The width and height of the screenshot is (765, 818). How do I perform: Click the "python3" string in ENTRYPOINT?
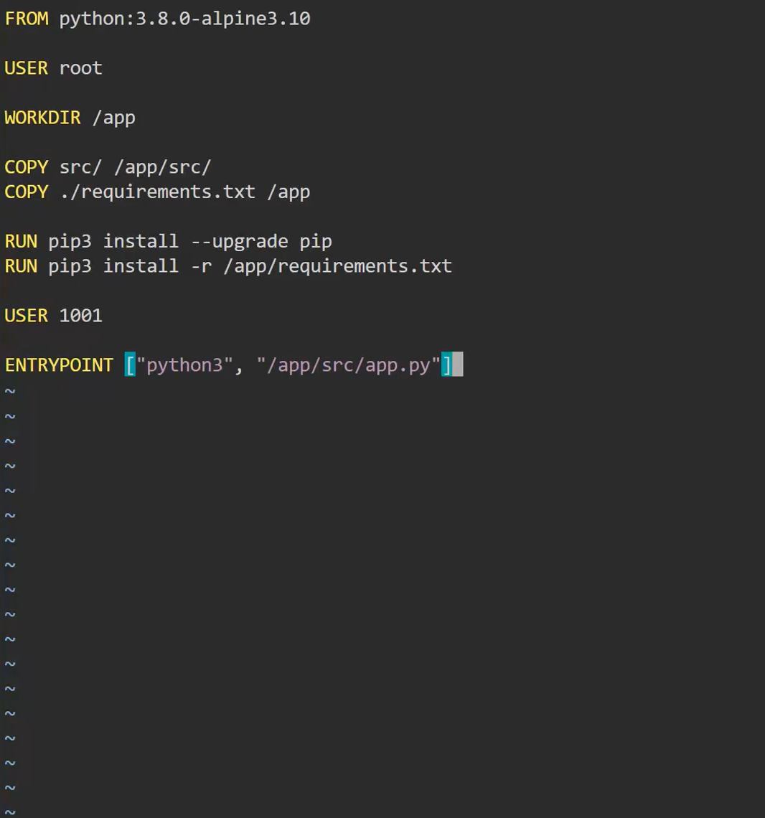(x=184, y=365)
